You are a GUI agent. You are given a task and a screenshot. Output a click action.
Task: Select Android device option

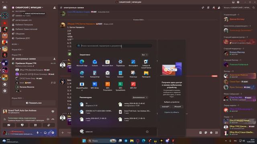(x=165, y=107)
